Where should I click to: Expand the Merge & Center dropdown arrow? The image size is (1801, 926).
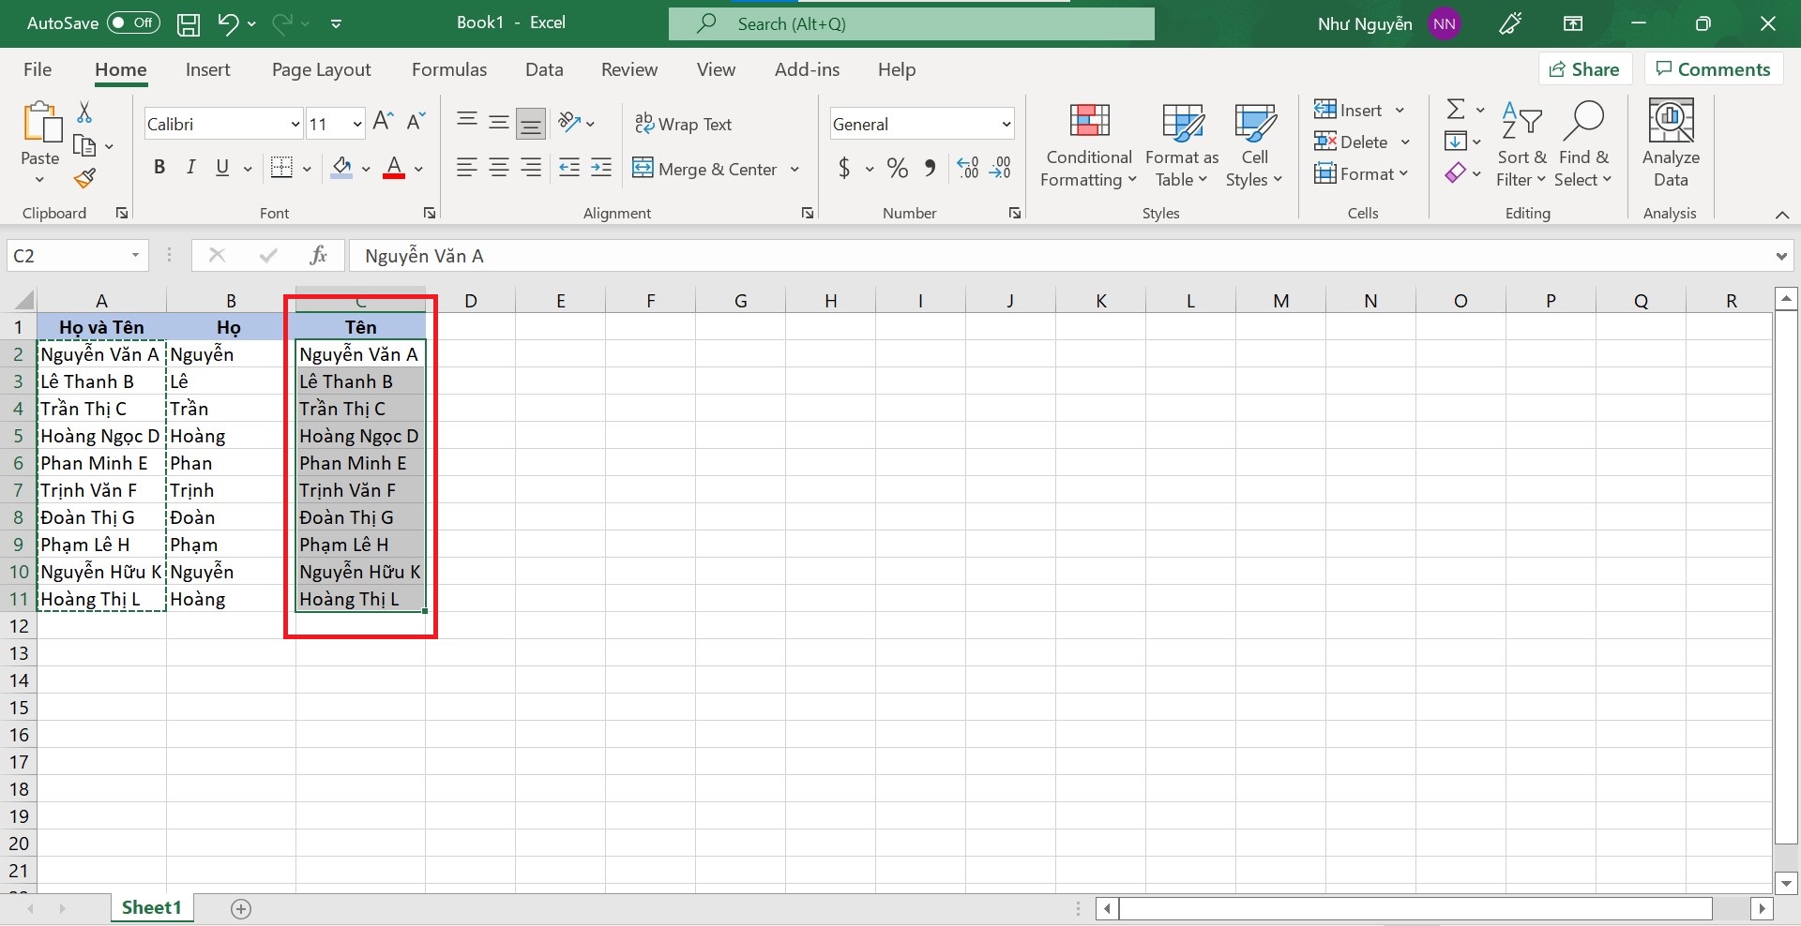pyautogui.click(x=795, y=170)
